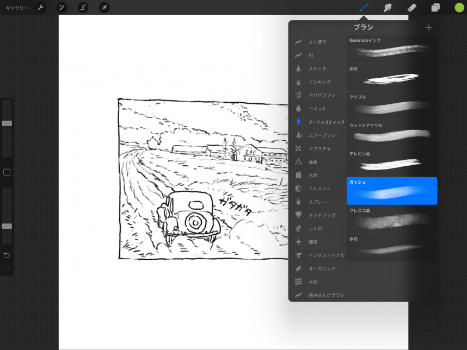
Task: Open the インキング brush category
Action: click(319, 82)
